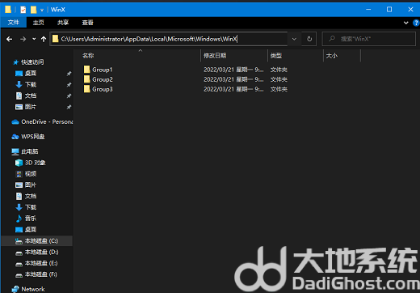Click the 文件夹 type of Group3
The height and width of the screenshot is (293, 420).
click(x=279, y=89)
